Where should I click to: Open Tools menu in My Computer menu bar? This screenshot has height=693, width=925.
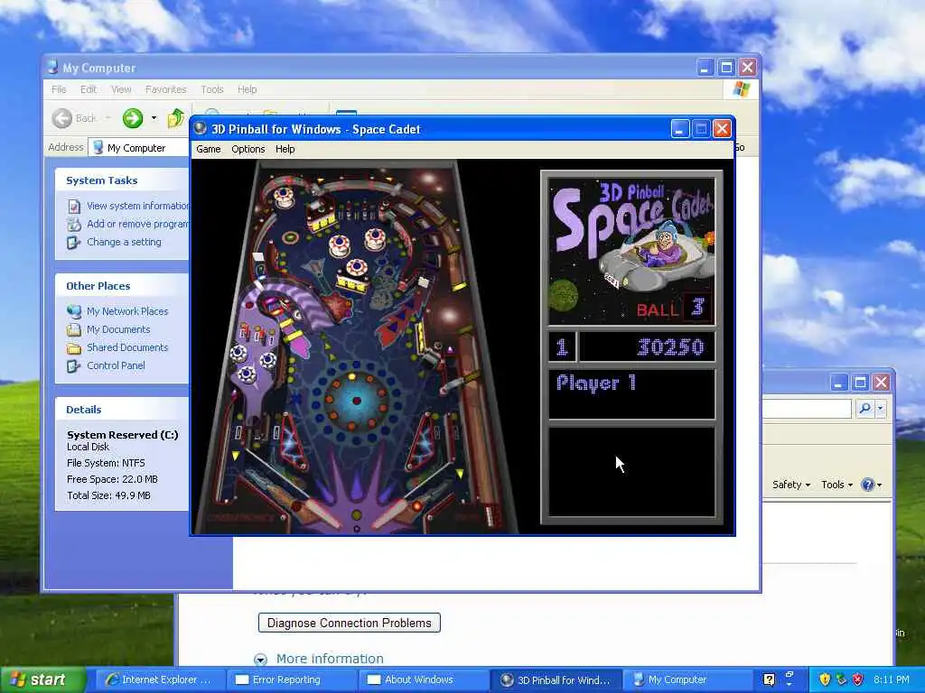(211, 89)
